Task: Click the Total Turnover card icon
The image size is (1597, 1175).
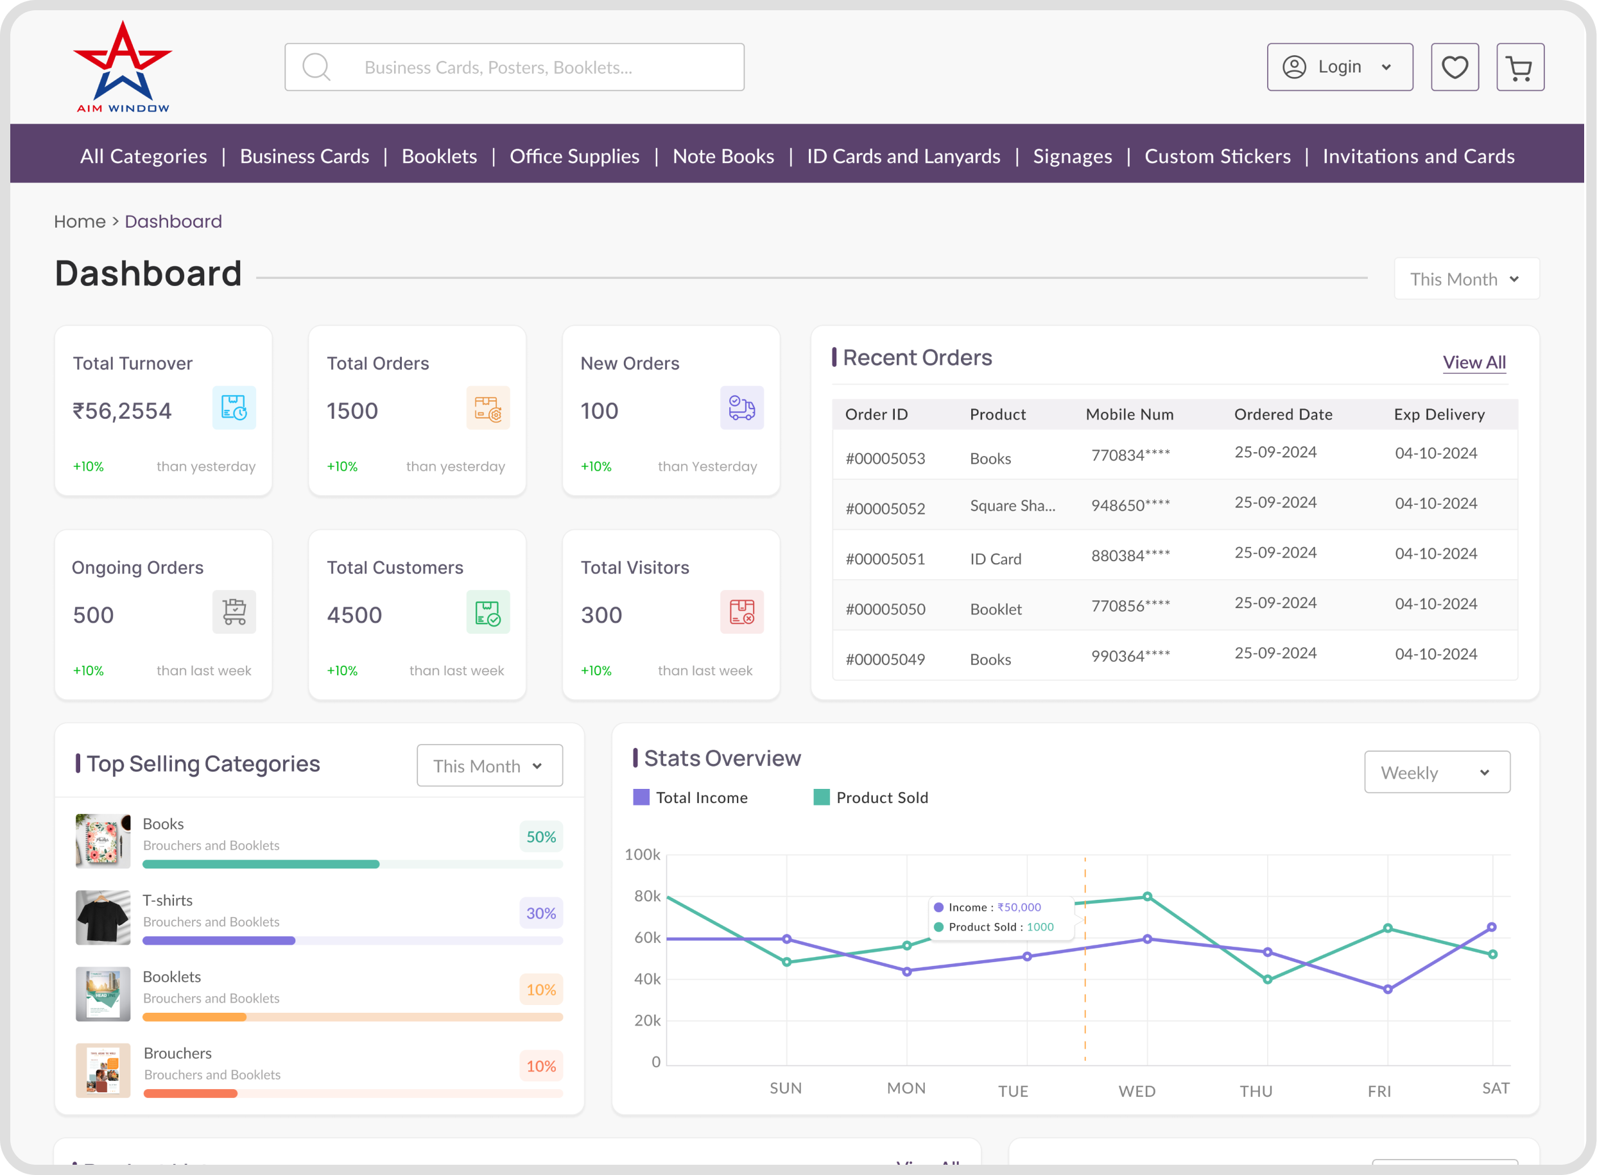Action: (x=234, y=407)
